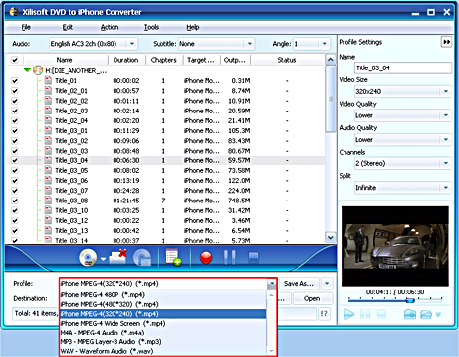Play the preview video

[x=348, y=314]
